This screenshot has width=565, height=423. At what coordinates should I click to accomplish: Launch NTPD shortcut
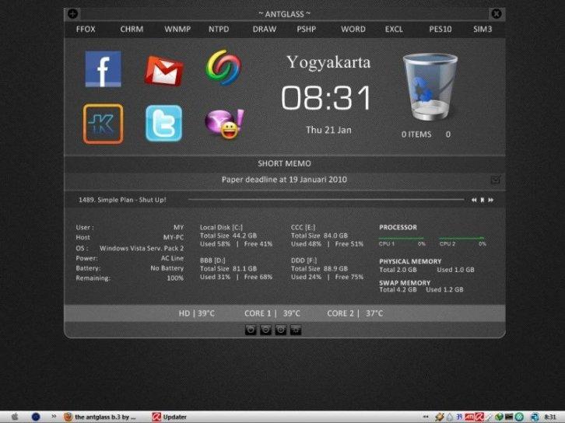click(219, 30)
